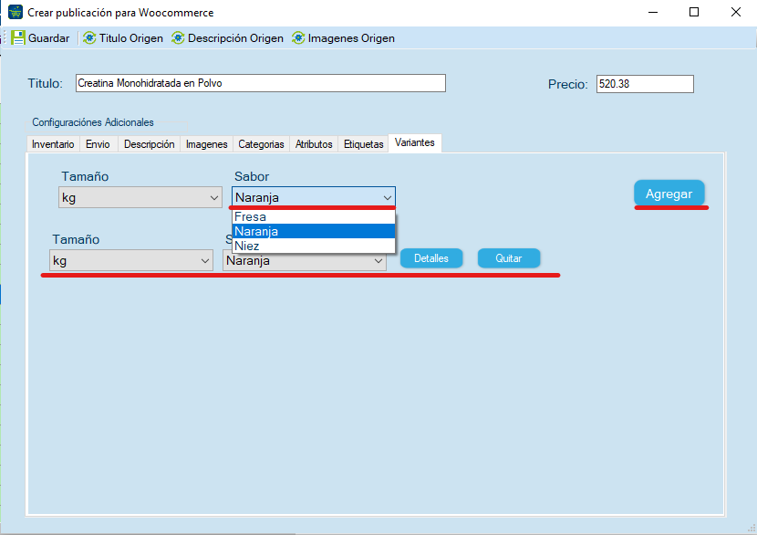Click the Titulo Origen gear icon
The height and width of the screenshot is (535, 757).
coord(89,37)
